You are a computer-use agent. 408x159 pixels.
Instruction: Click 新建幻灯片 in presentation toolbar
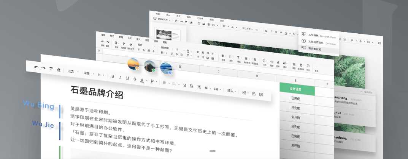click(162, 19)
